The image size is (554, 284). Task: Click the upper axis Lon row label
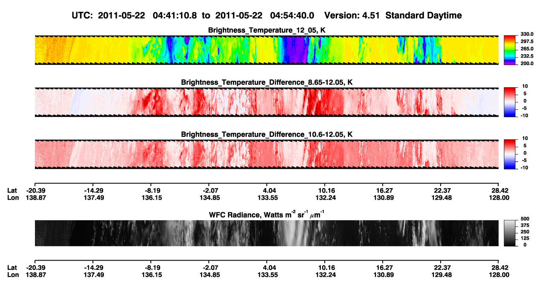pyautogui.click(x=13, y=198)
